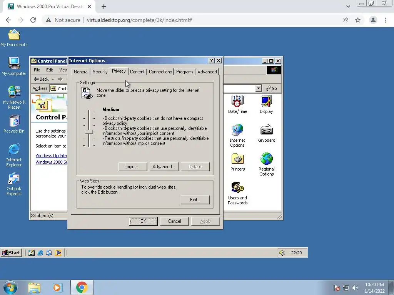Open Users and Passwords in Control Panel
394x295 pixels.
point(237,193)
